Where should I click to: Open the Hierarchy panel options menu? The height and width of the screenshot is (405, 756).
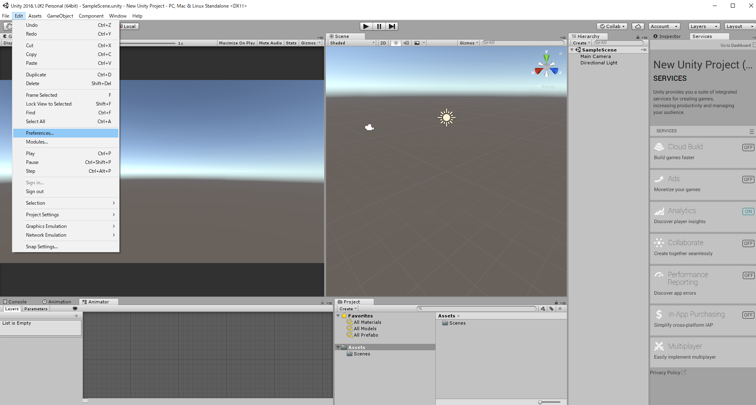[x=644, y=37]
